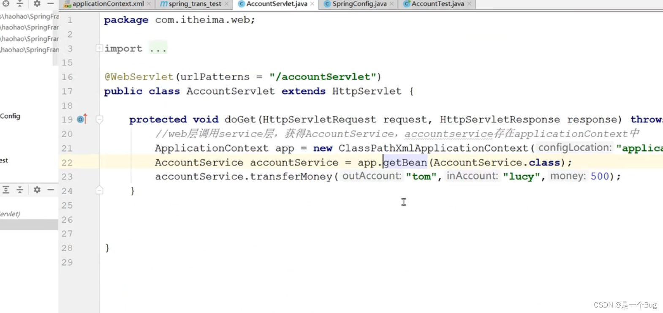Click the @WebServlet annotation
Image resolution: width=663 pixels, height=313 pixels.
tap(139, 77)
